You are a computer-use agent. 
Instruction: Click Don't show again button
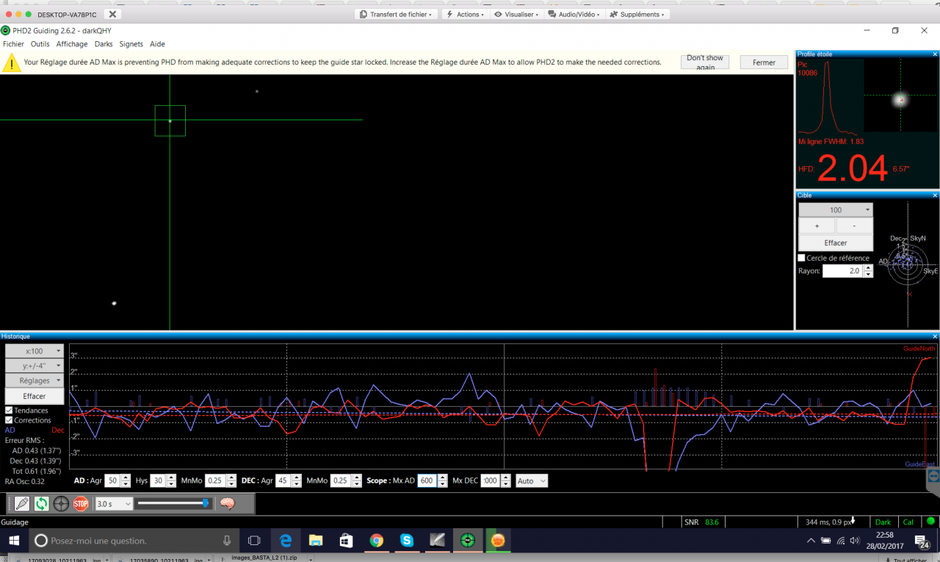pyautogui.click(x=705, y=62)
